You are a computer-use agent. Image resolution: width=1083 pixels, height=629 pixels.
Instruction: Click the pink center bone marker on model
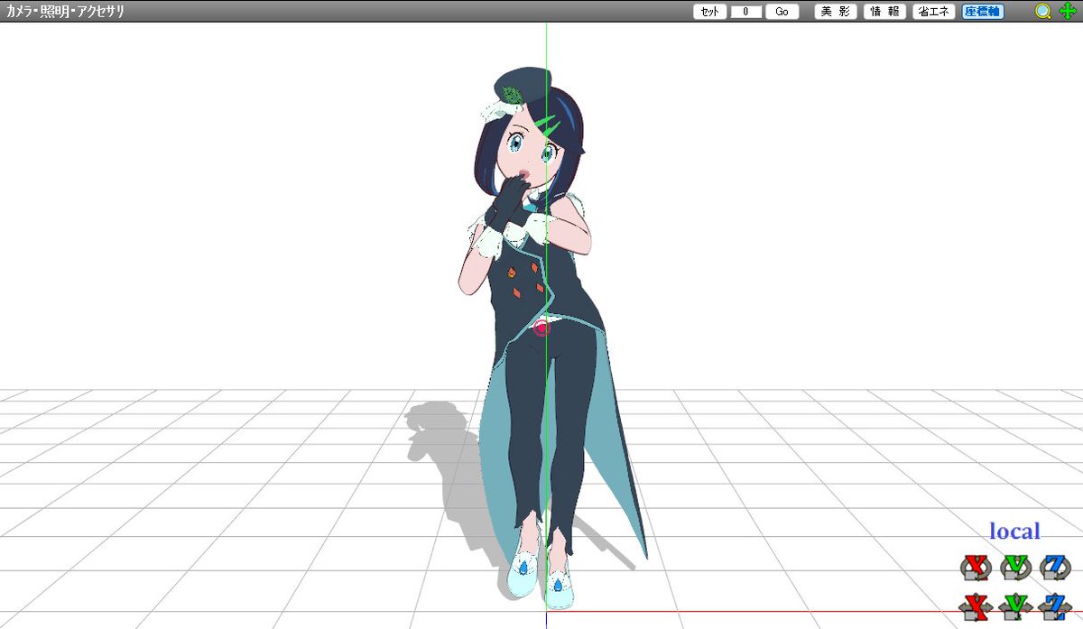coord(541,328)
